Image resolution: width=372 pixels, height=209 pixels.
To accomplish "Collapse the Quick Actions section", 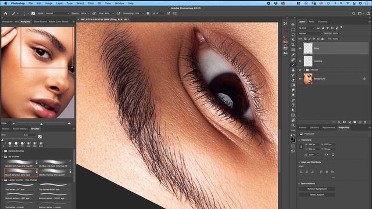I will point(299,183).
